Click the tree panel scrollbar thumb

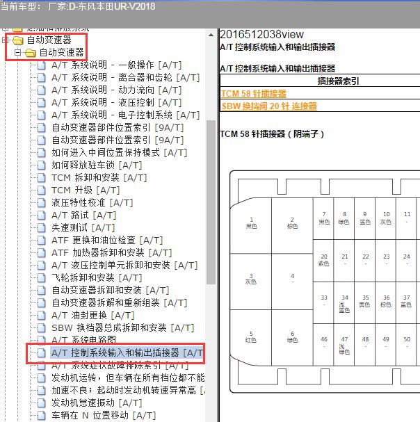(211, 202)
